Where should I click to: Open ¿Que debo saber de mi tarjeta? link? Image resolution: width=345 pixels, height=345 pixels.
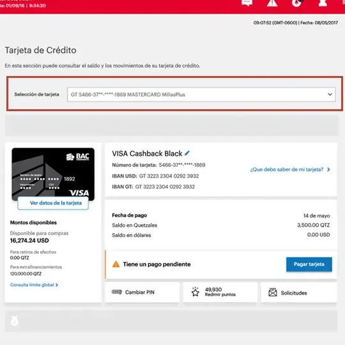coord(287,169)
